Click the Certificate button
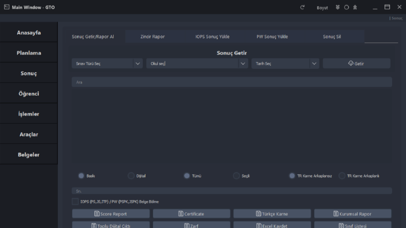406x228 pixels. (x=191, y=214)
